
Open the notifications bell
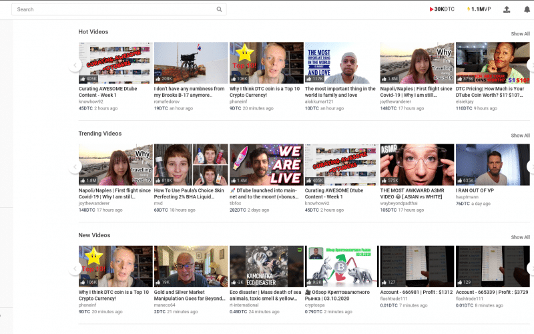coord(525,9)
